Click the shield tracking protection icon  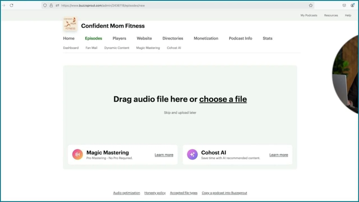point(45,5)
